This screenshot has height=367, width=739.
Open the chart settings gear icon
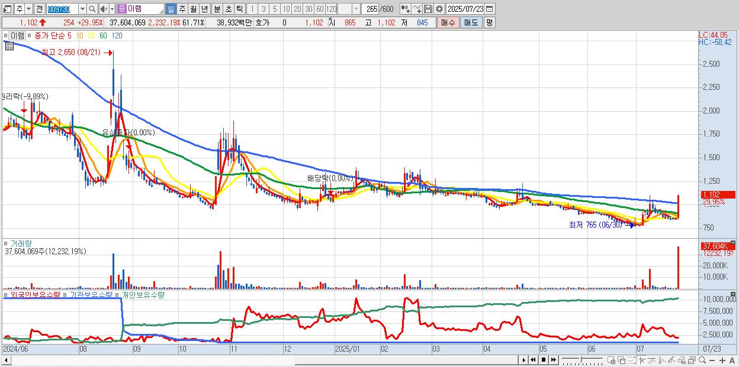(439, 9)
